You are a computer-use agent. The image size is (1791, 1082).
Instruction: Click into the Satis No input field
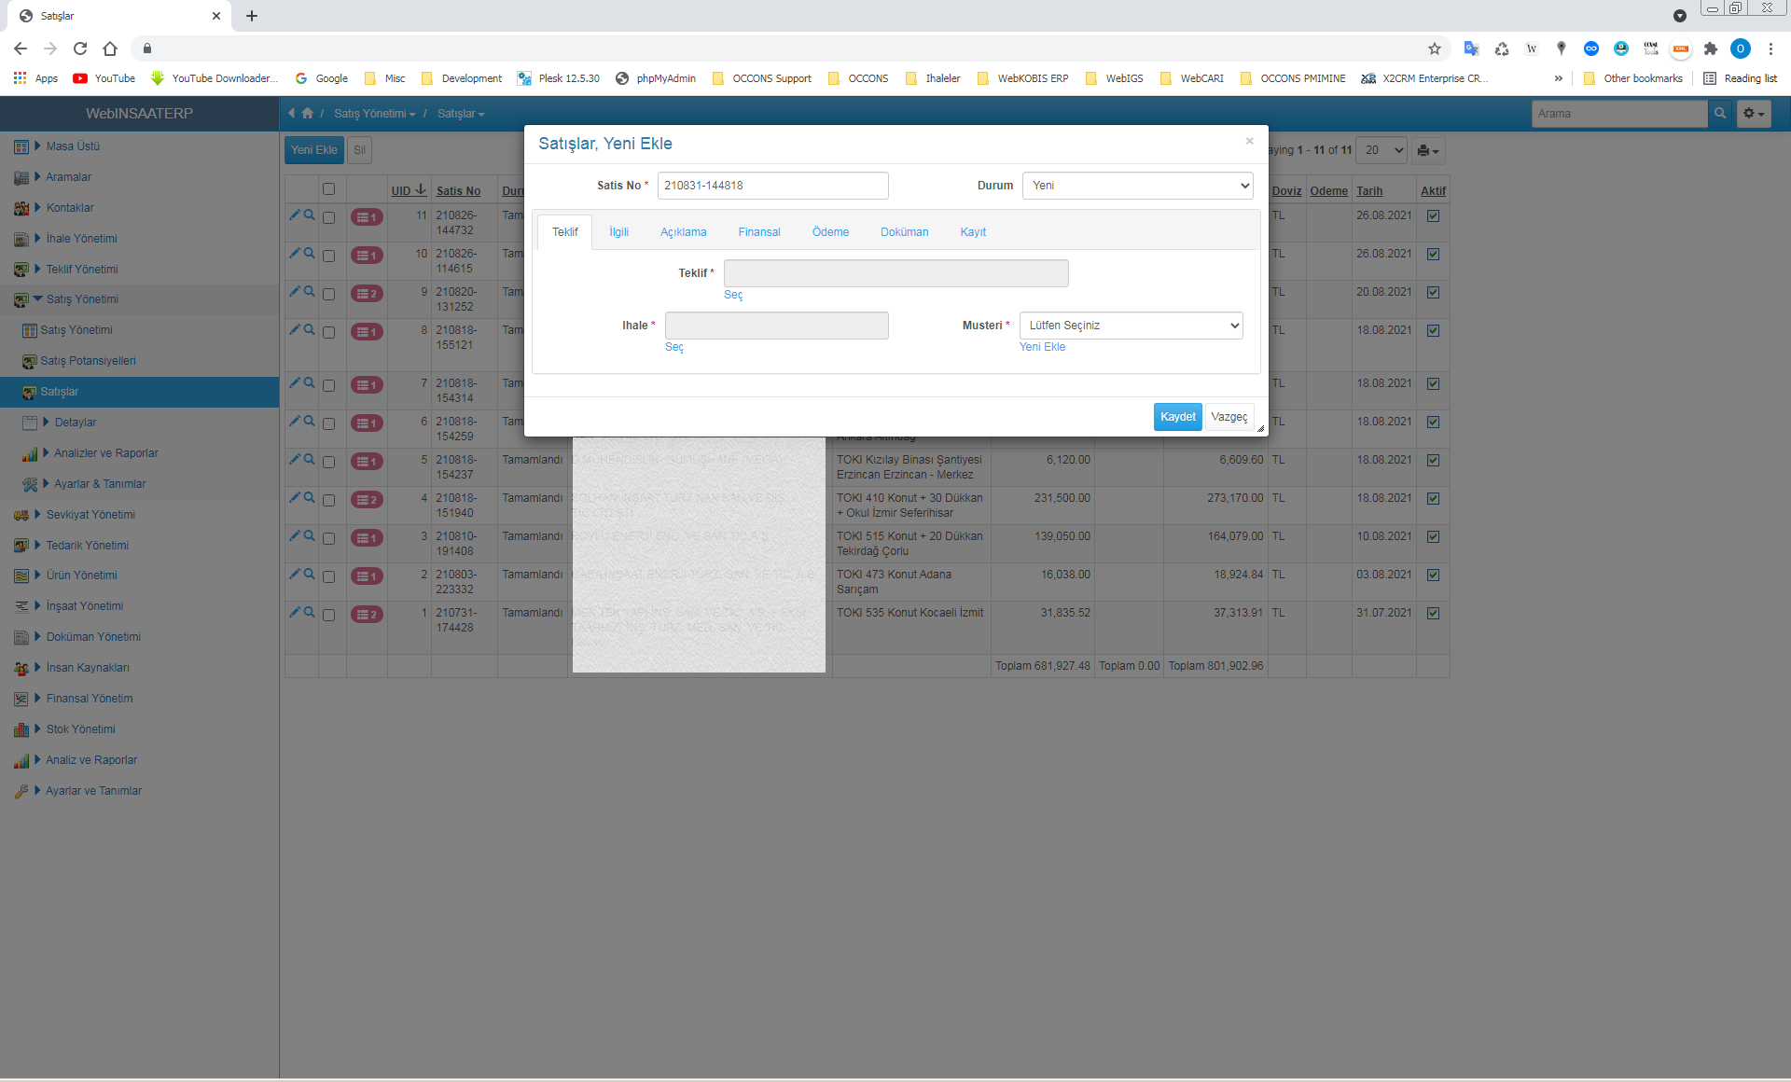pyautogui.click(x=773, y=186)
